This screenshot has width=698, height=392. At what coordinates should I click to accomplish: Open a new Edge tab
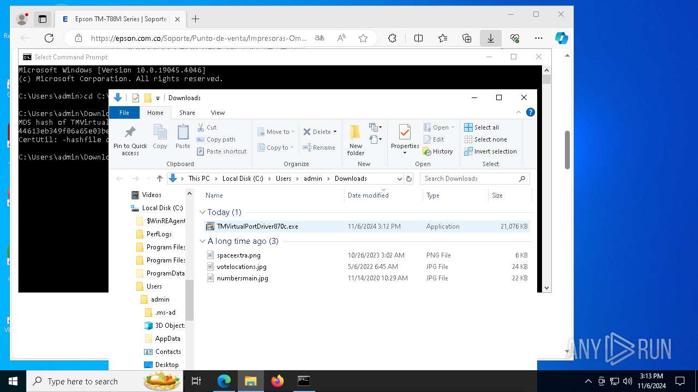(x=195, y=19)
